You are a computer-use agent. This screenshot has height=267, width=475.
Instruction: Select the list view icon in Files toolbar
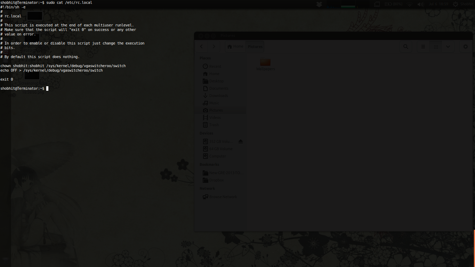click(x=423, y=46)
